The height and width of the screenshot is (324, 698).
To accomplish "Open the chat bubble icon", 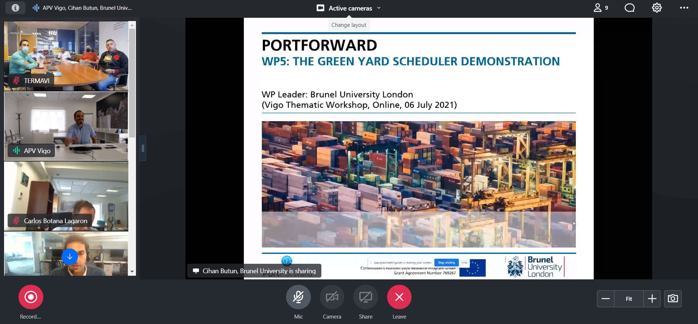I will click(630, 8).
